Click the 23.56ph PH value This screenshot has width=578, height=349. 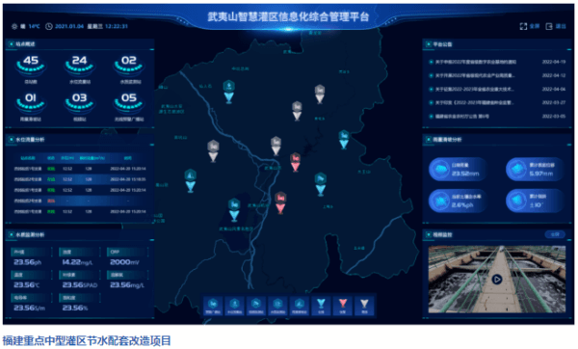tap(28, 262)
